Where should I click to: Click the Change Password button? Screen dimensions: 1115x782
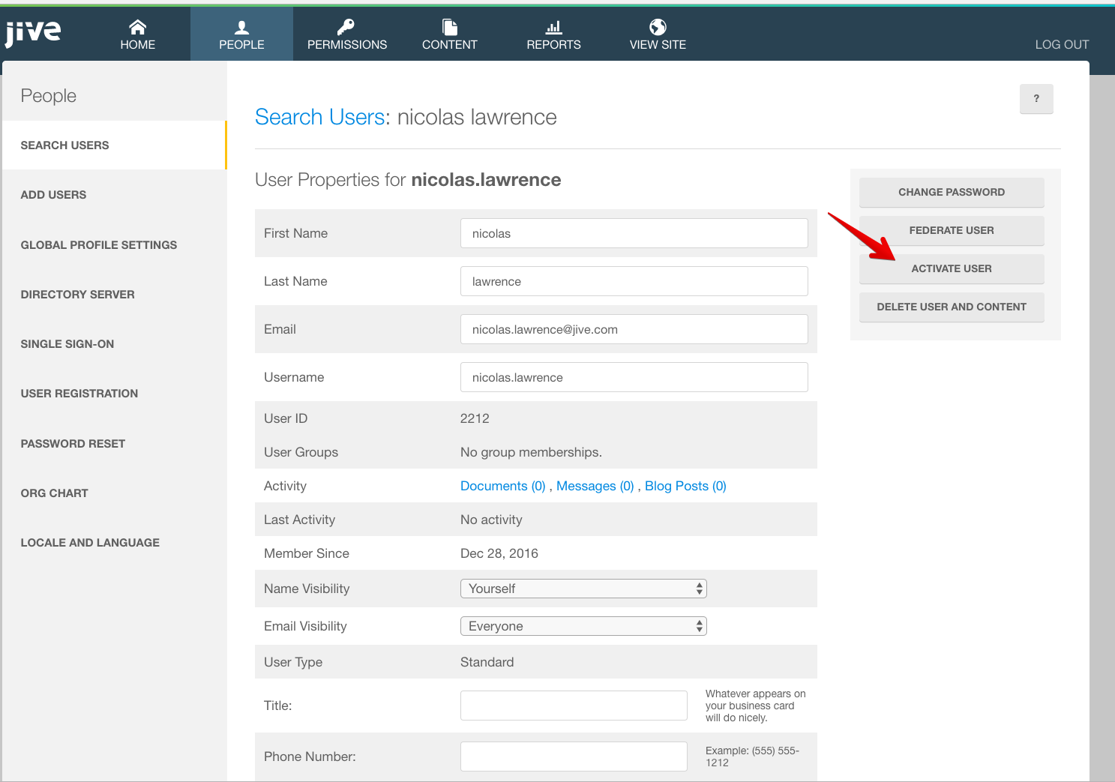click(x=951, y=192)
